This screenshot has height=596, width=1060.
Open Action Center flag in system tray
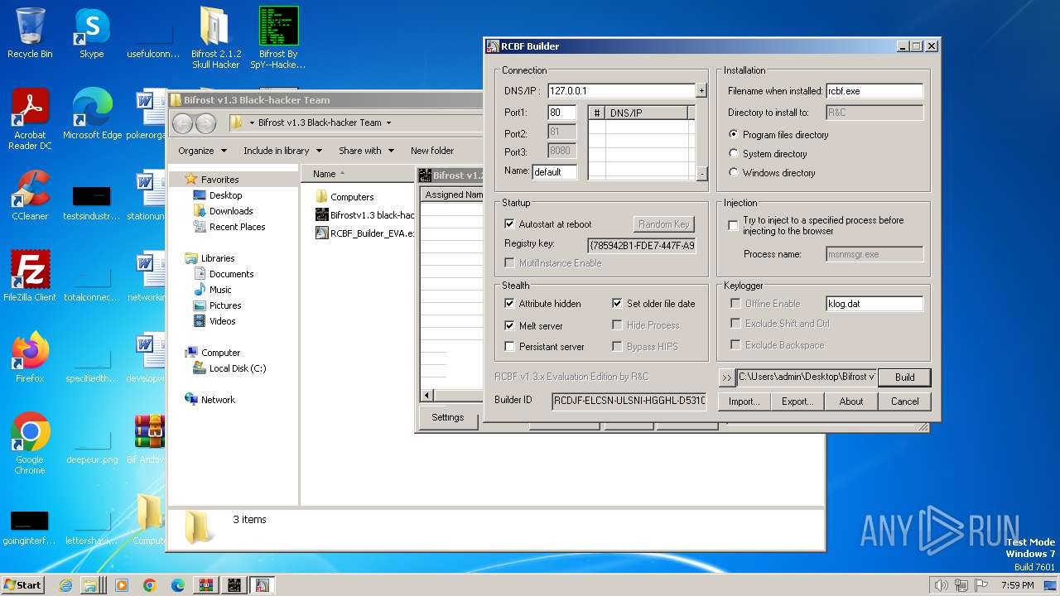tap(981, 585)
